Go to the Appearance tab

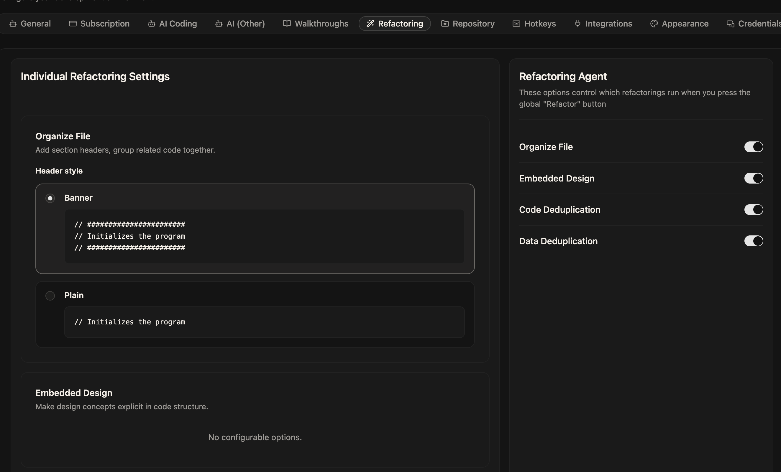[x=679, y=24]
